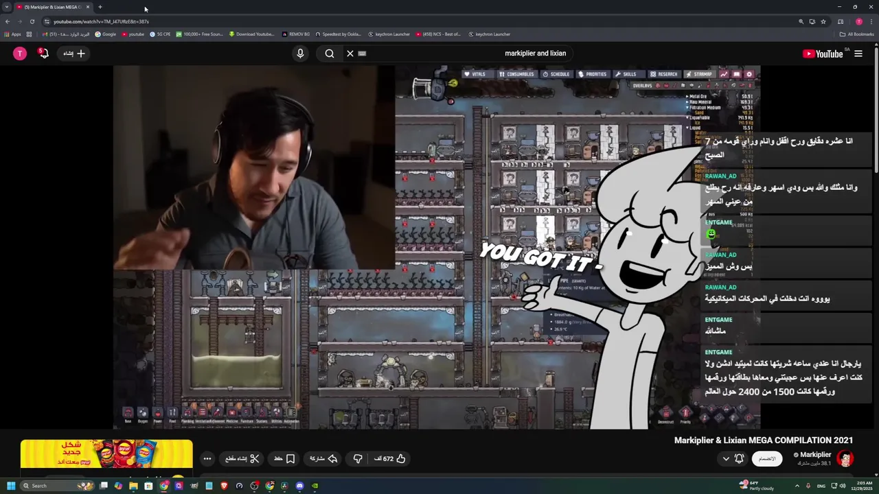Open '(458) NCS - Best of...' bookmark
The height and width of the screenshot is (494, 879).
pyautogui.click(x=437, y=34)
